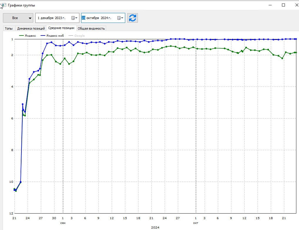Toggle the Яндекс моб series label
This screenshot has width=299, height=230.
pos(55,35)
